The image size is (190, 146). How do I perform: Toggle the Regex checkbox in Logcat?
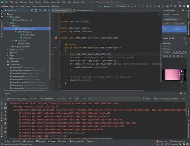(144, 99)
